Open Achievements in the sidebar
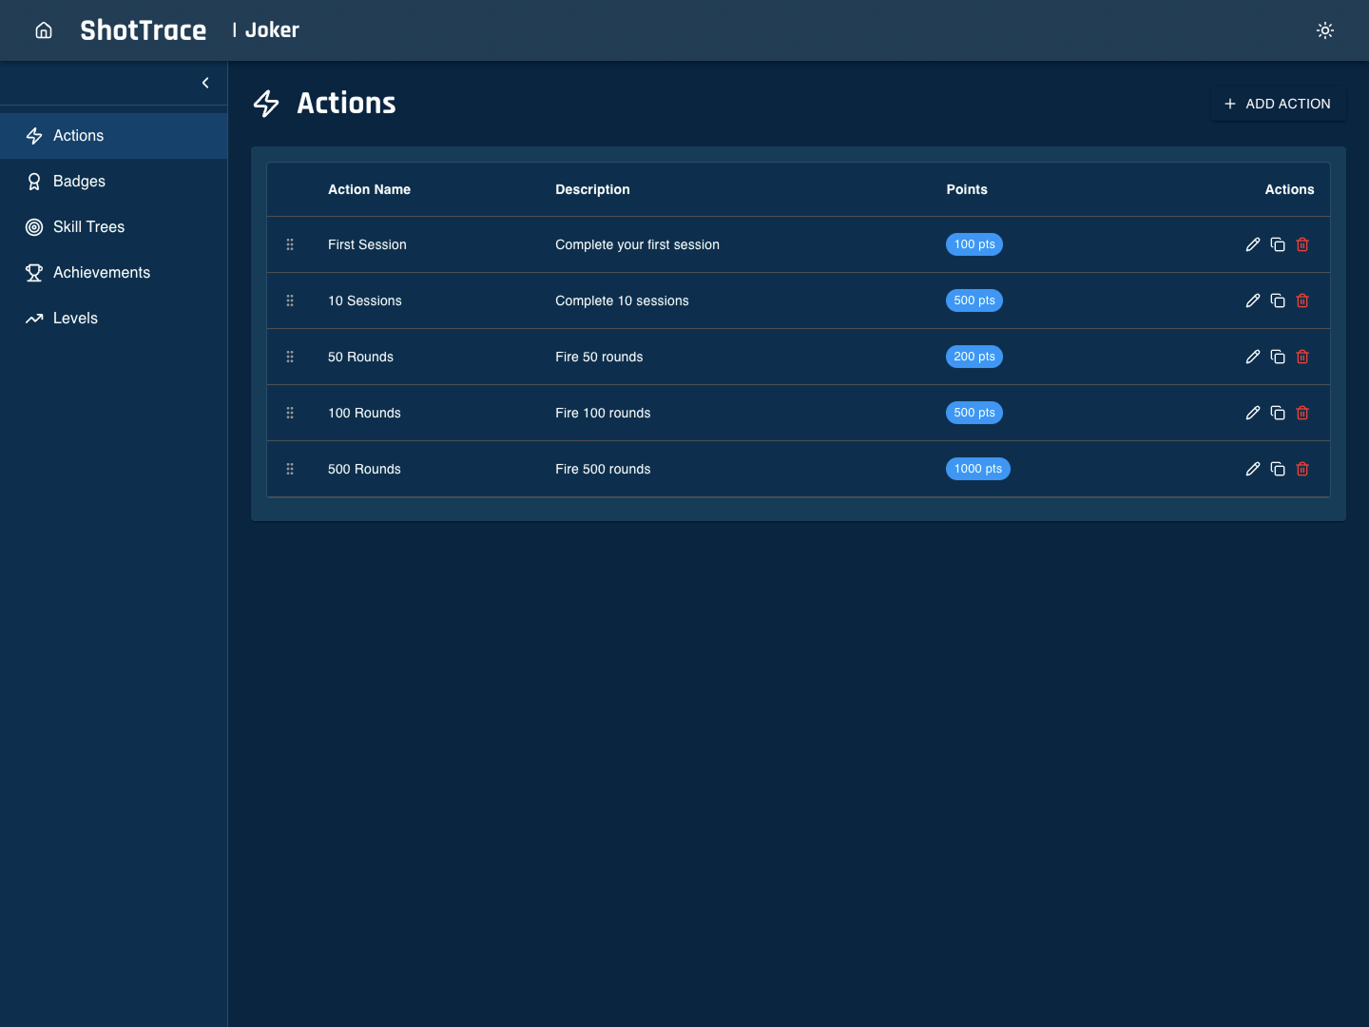This screenshot has width=1369, height=1027. [113, 273]
